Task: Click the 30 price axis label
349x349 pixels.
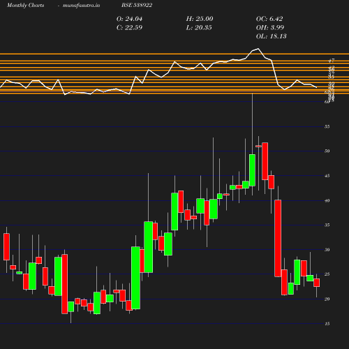Action: (x=327, y=250)
